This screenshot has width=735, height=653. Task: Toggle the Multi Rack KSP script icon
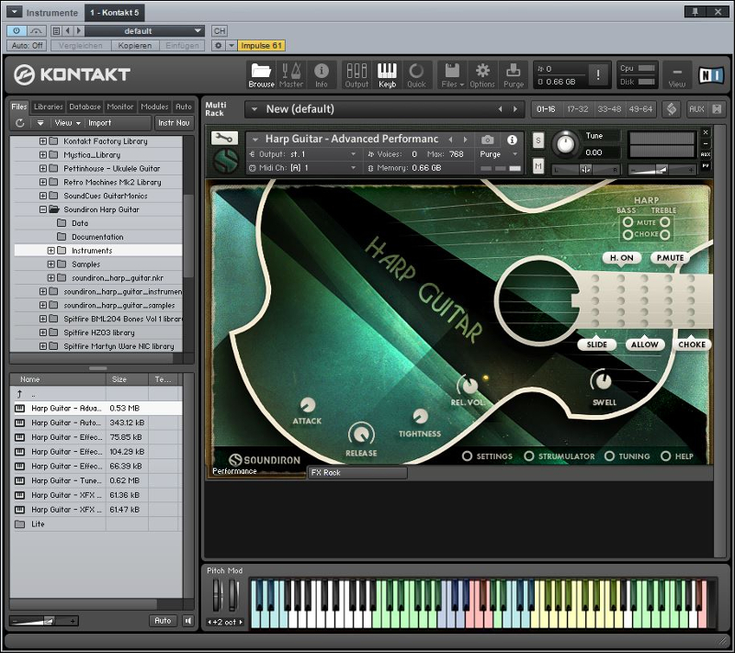coord(672,109)
